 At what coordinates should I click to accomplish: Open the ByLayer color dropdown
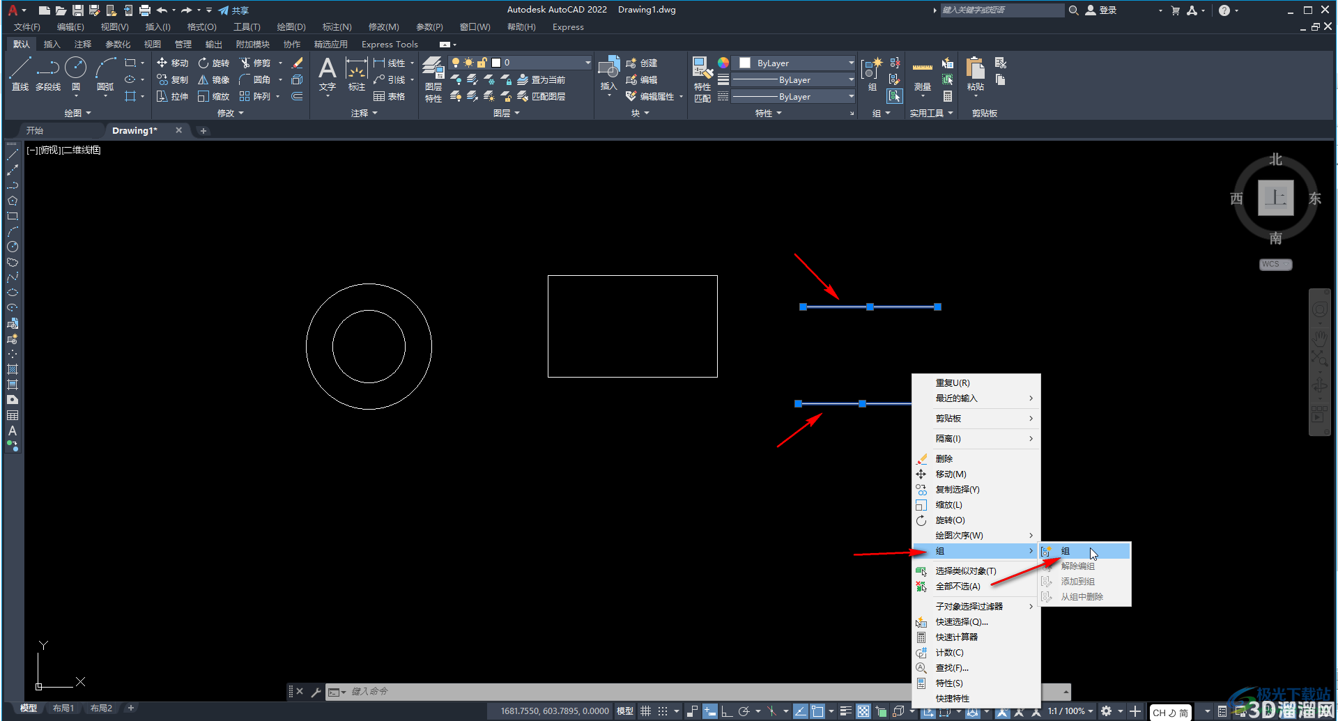tap(851, 63)
